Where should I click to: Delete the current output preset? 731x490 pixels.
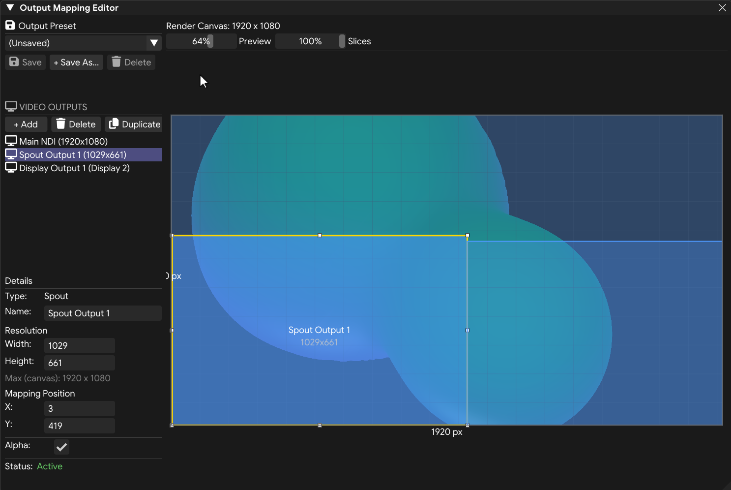pyautogui.click(x=131, y=62)
